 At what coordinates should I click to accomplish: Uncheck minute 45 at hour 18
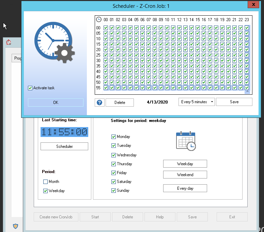[x=216, y=77]
